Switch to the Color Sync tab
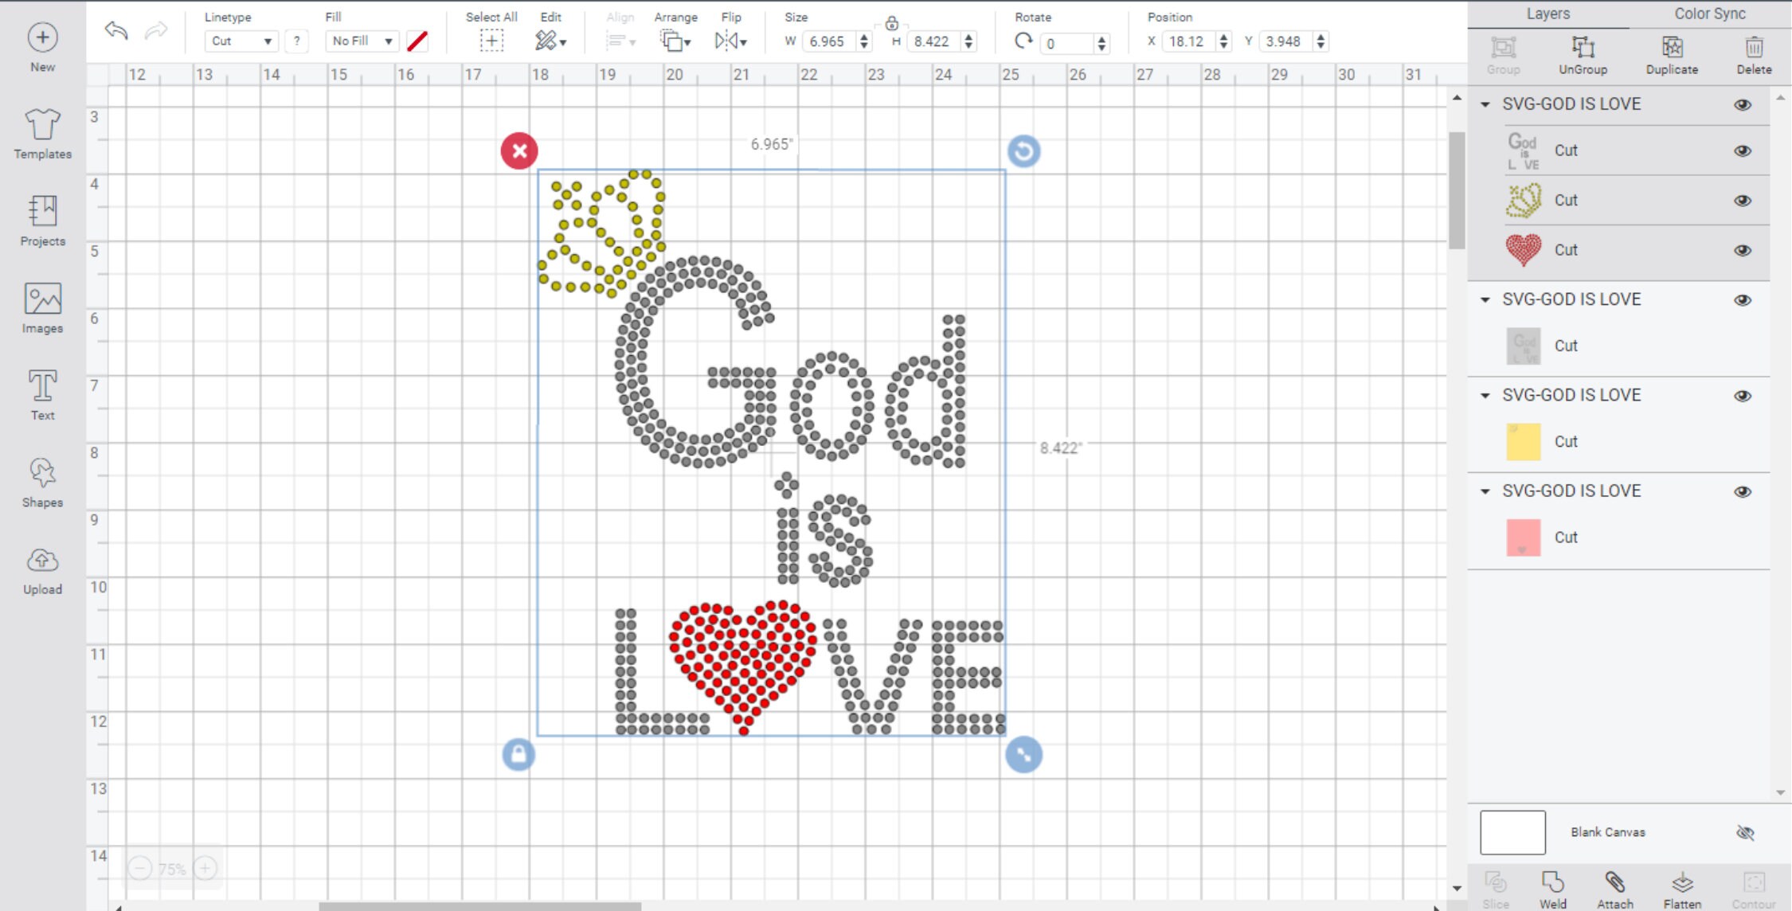The image size is (1792, 911). click(x=1708, y=14)
